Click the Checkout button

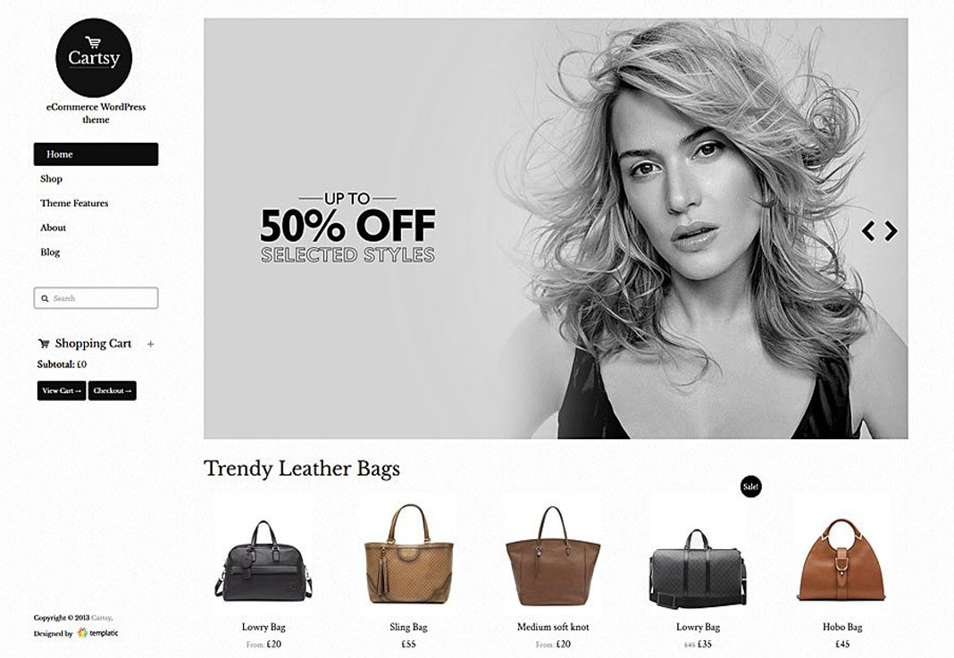pyautogui.click(x=112, y=390)
